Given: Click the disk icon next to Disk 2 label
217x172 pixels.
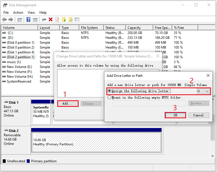Looking at the screenshot, I should tap(6, 130).
